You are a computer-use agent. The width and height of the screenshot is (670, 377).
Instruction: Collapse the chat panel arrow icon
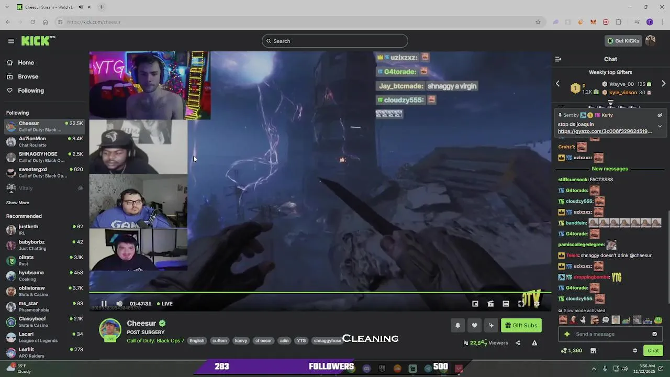pos(558,59)
